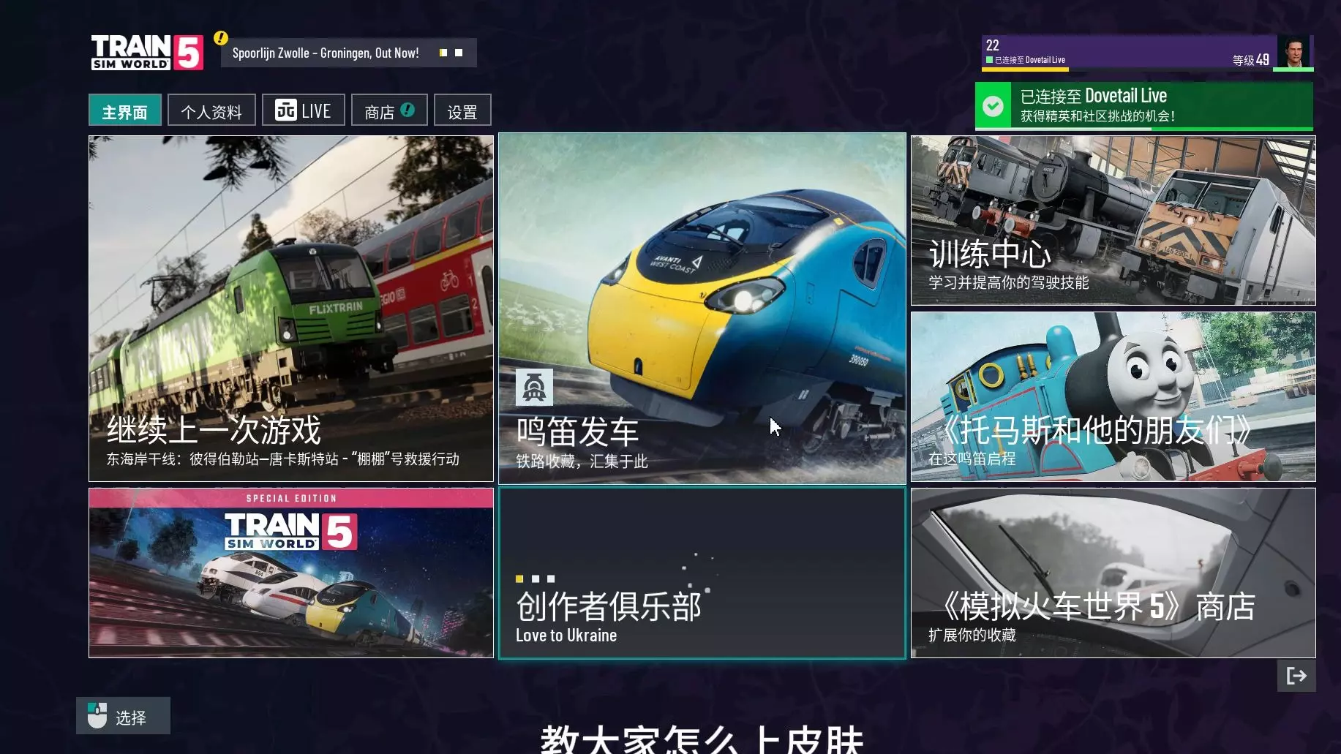Screen dimensions: 1341x754
Task: Click the mouse select icon beside 选择
Action: (x=97, y=716)
